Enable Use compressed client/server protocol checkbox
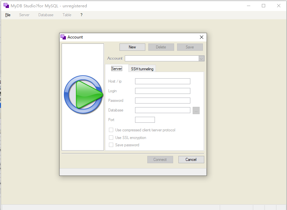Image resolution: width=287 pixels, height=210 pixels. pyautogui.click(x=111, y=130)
